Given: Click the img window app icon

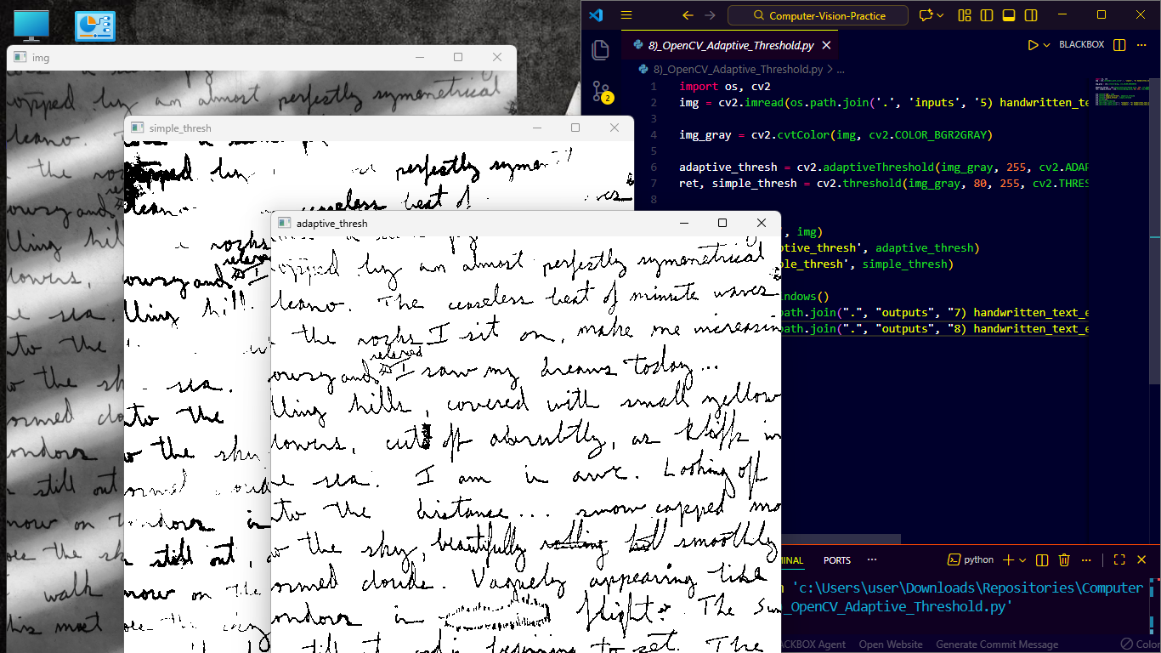Looking at the screenshot, I should click(x=20, y=58).
